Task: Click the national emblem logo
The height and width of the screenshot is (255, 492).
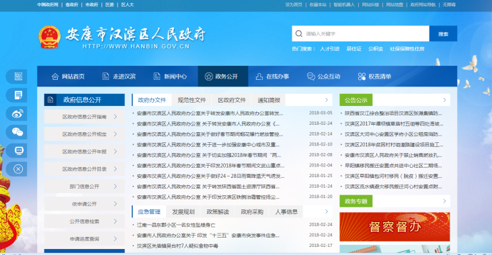Action: tap(50, 38)
